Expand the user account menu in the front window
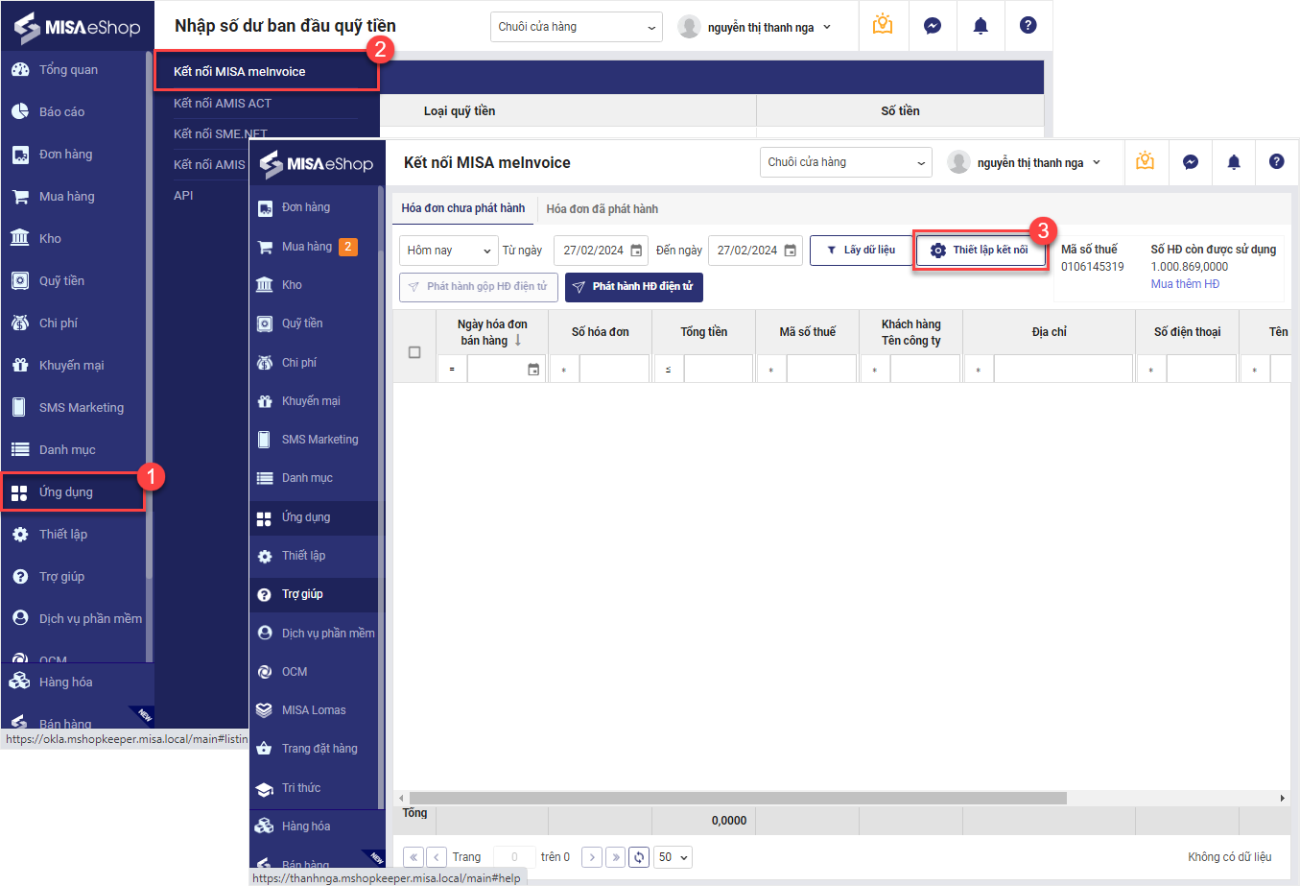Viewport: 1300px width, 886px height. (x=1025, y=162)
